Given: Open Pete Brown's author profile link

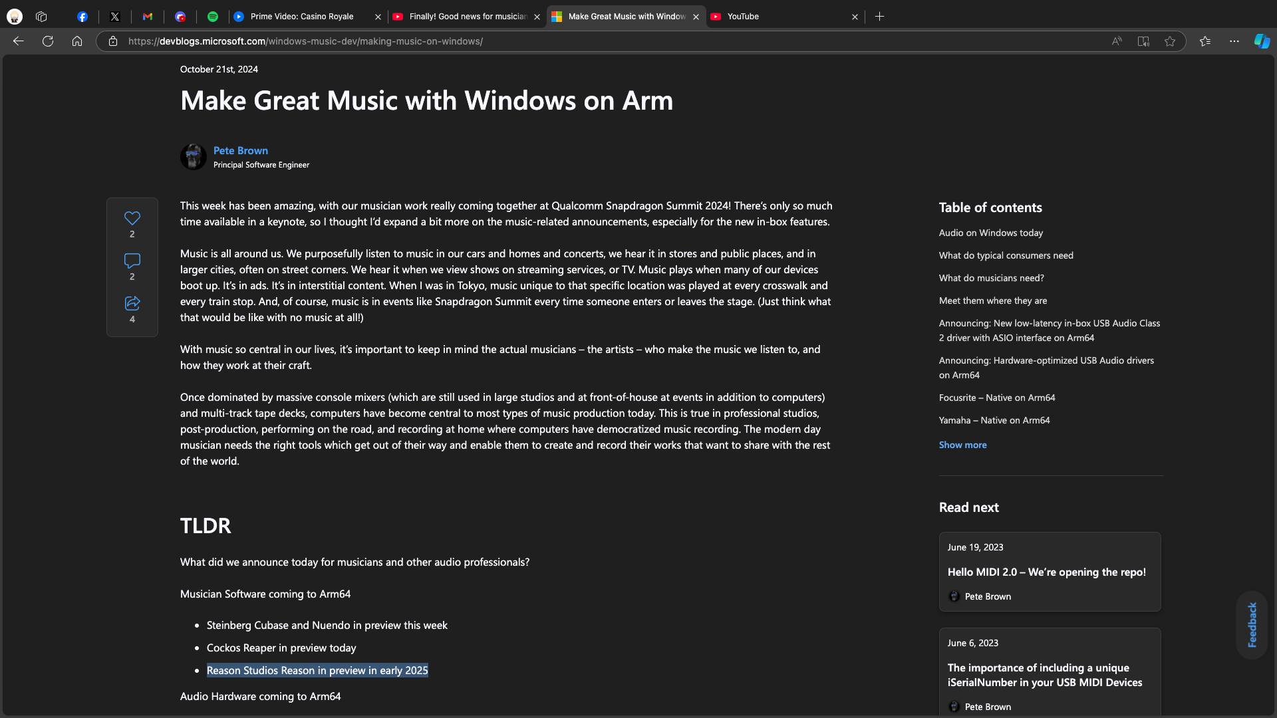Looking at the screenshot, I should coord(241,150).
